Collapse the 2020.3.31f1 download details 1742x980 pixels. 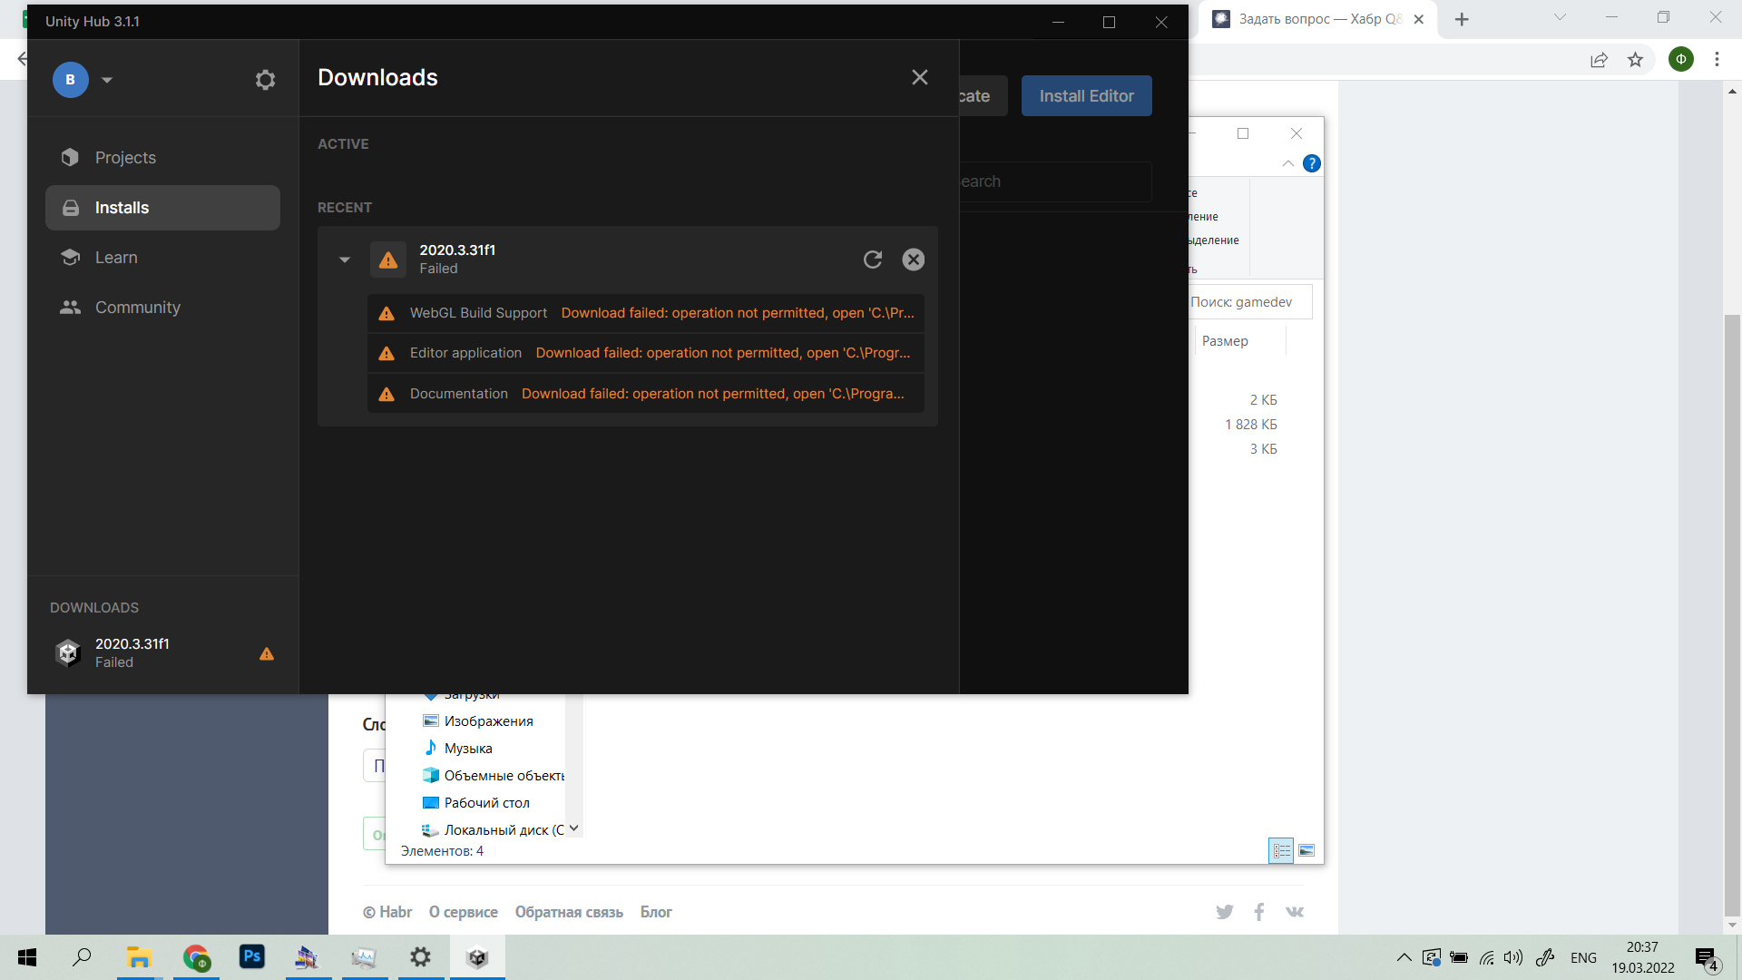coord(345,260)
